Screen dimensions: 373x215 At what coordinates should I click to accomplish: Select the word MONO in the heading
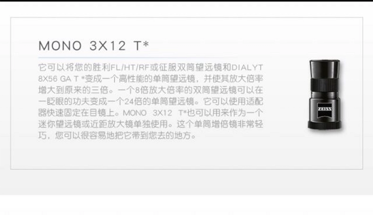pos(60,46)
